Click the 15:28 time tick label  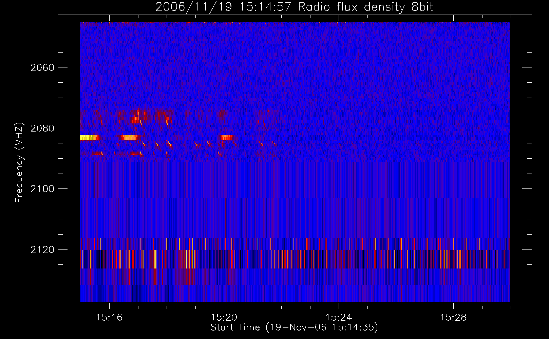tap(453, 318)
